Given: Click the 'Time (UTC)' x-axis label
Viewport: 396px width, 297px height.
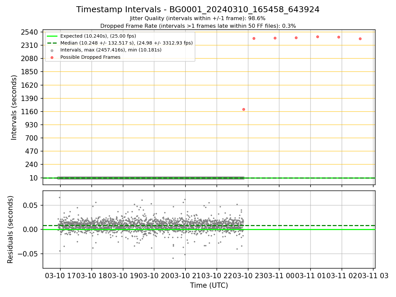Looking at the screenshot, I should 209,285.
